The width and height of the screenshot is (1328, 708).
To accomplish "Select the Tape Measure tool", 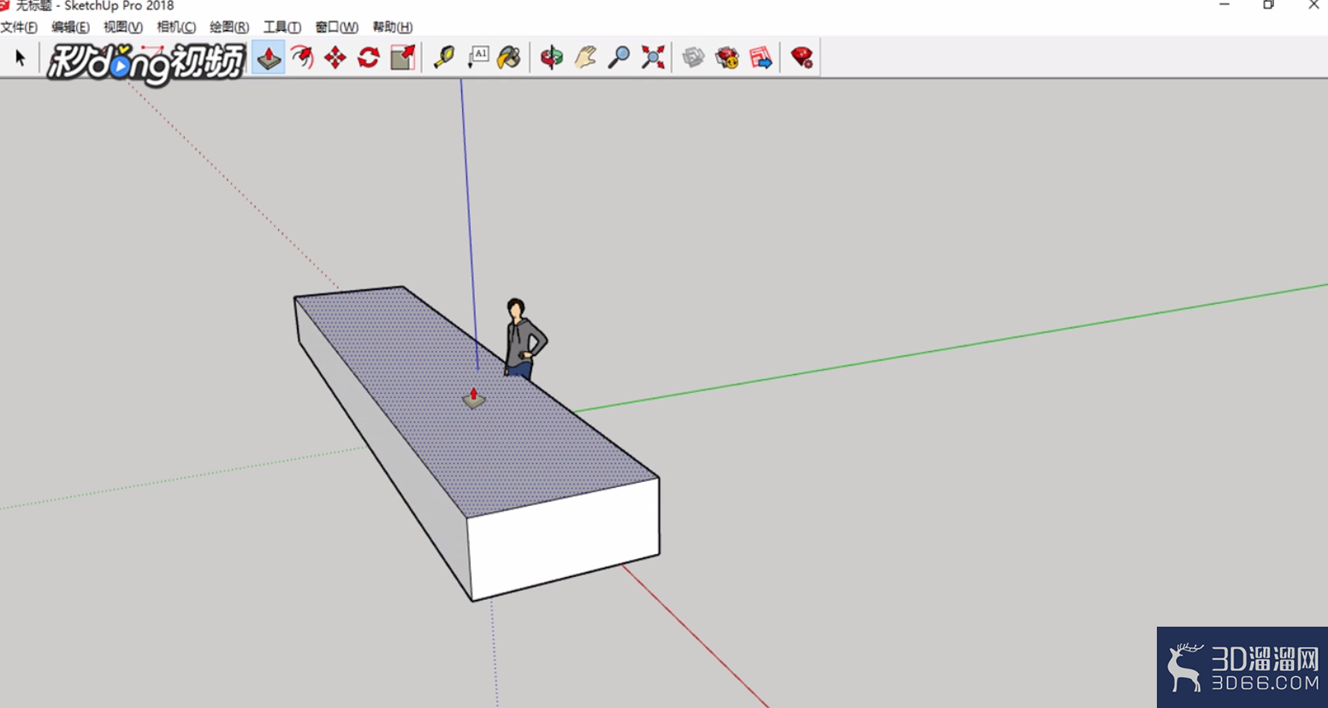I will (444, 57).
